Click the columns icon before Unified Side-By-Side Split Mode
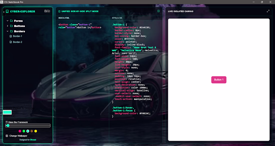 click(x=59, y=11)
